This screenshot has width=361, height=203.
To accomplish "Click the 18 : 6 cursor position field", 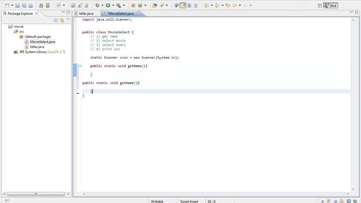I will tap(212, 201).
